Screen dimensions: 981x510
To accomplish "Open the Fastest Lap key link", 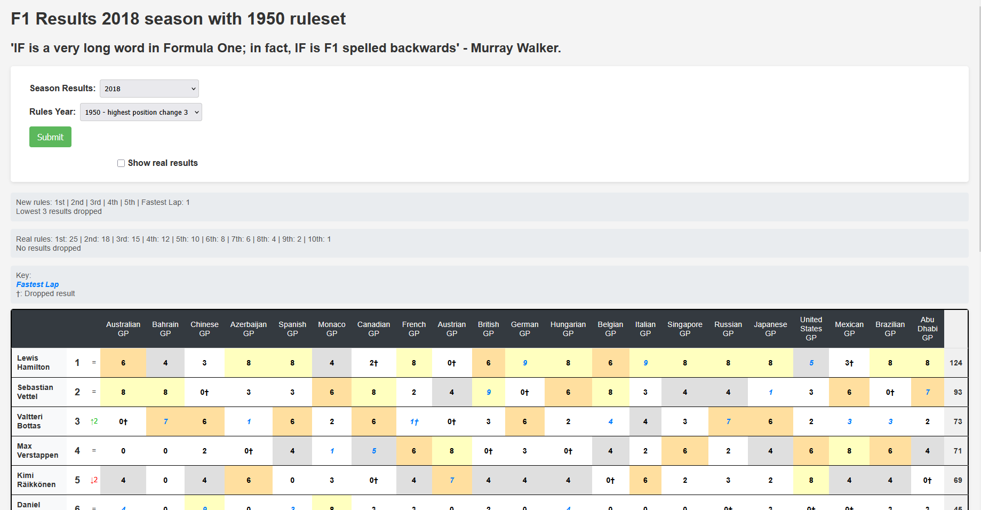I will tap(37, 284).
